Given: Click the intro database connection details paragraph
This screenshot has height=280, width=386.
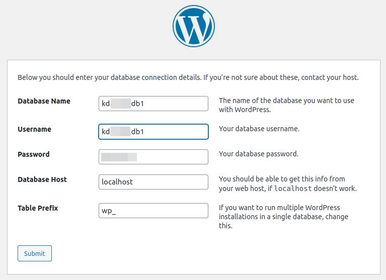Looking at the screenshot, I should coord(188,77).
